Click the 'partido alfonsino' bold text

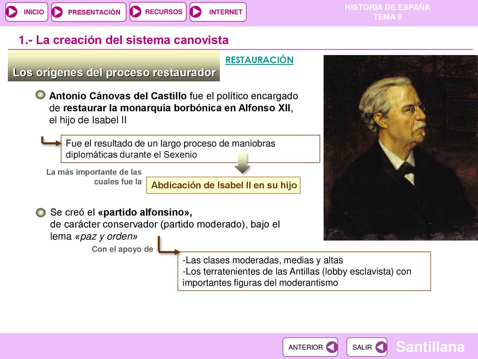(x=145, y=212)
